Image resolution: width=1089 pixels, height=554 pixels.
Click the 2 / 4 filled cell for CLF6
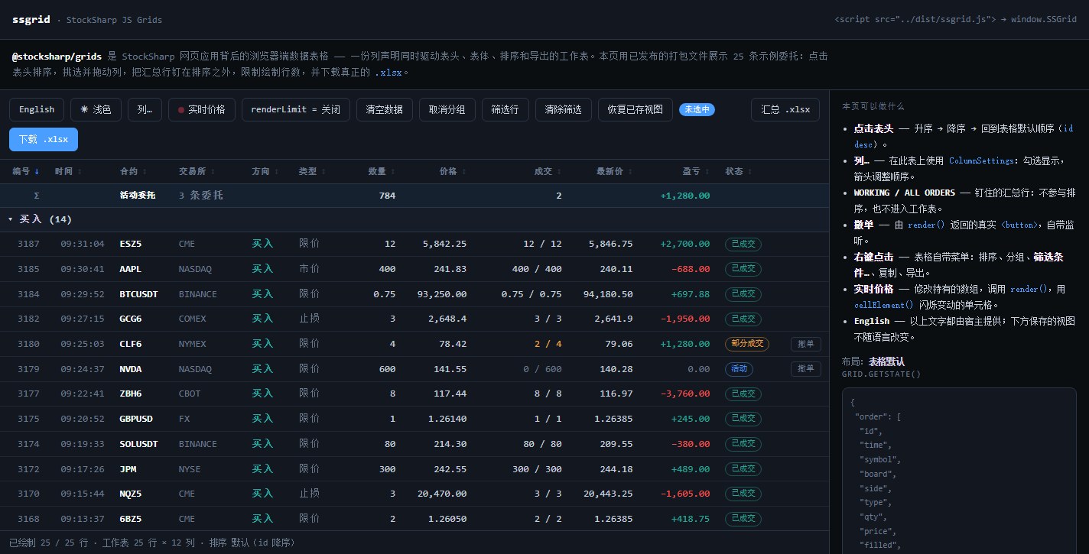click(x=548, y=344)
